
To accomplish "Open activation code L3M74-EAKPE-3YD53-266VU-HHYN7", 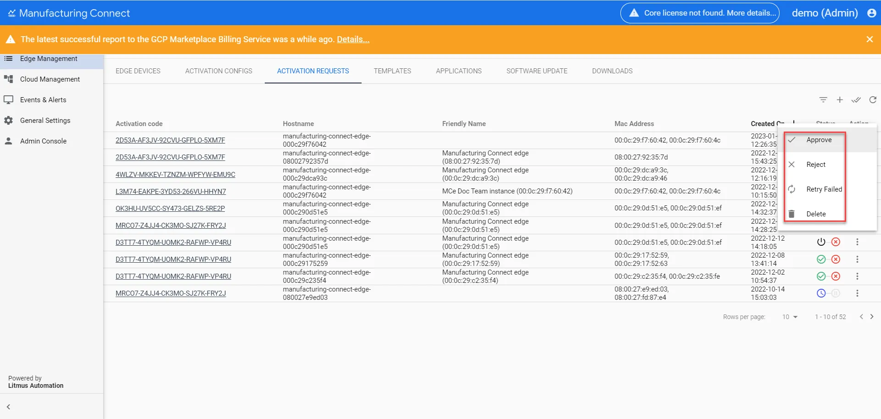I will (x=171, y=192).
